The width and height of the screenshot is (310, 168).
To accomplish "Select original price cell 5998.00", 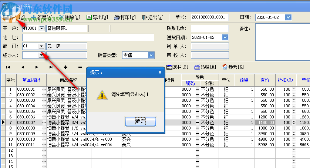I will 265,145.
